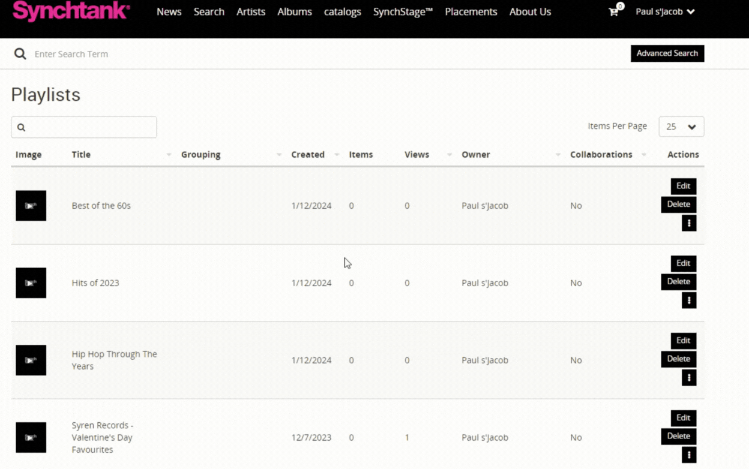
Task: Click the Synchtank logo
Action: 71,11
